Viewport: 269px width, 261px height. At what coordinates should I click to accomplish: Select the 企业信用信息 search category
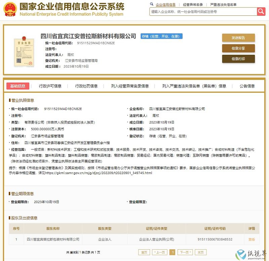click(x=165, y=5)
